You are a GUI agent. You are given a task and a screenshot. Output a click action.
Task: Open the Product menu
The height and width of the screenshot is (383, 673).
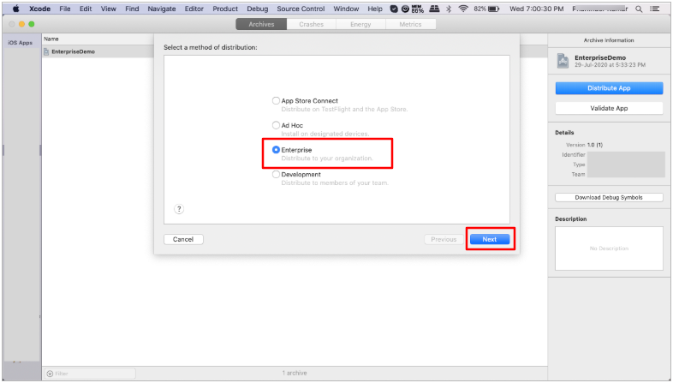click(225, 9)
